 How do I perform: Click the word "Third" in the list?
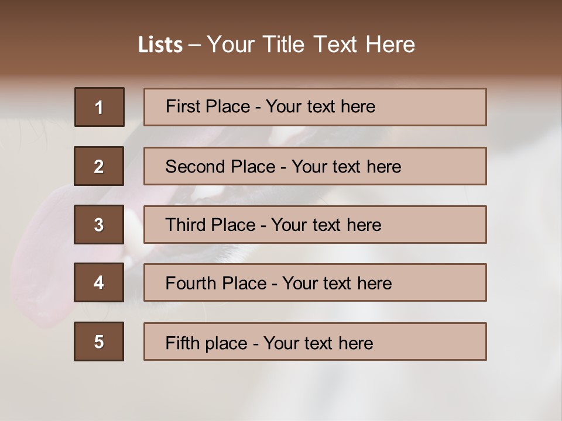186,225
